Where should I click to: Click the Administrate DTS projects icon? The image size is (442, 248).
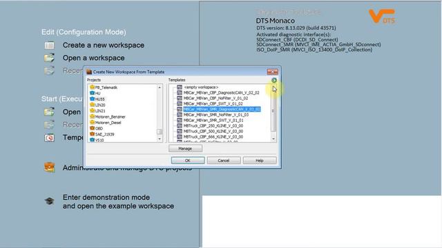(x=49, y=167)
